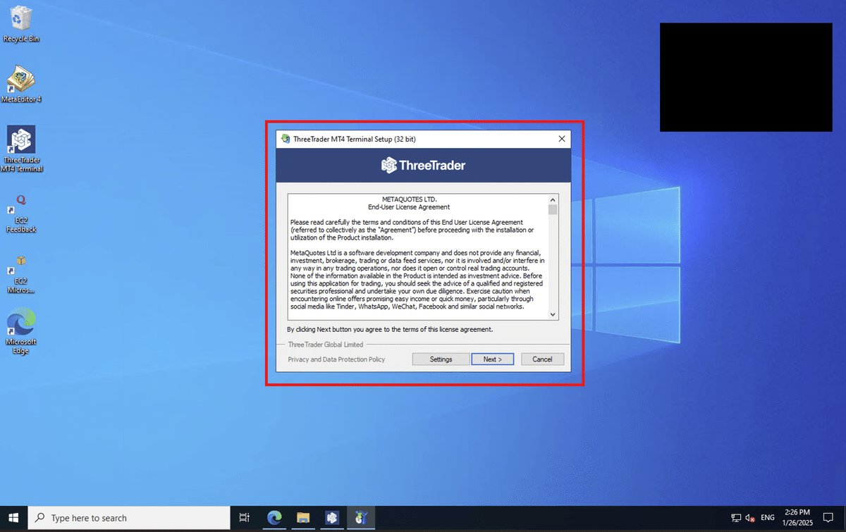Open the notification center icon
The height and width of the screenshot is (532, 846).
click(x=828, y=518)
